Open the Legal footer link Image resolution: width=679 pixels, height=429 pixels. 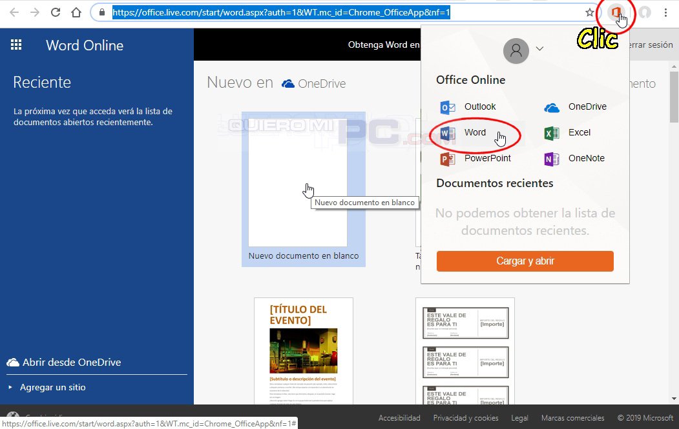point(519,418)
